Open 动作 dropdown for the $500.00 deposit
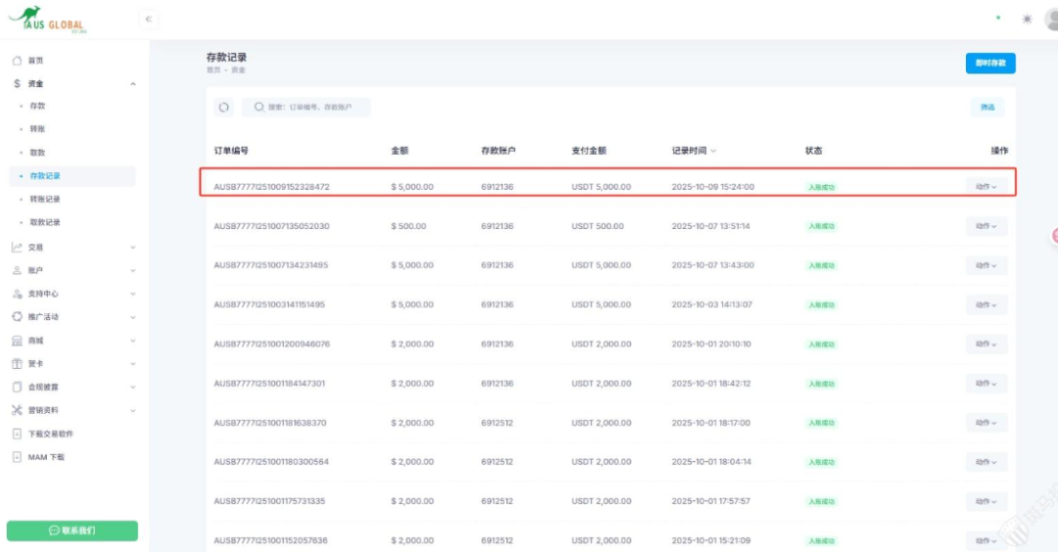The width and height of the screenshot is (1058, 552). (986, 226)
